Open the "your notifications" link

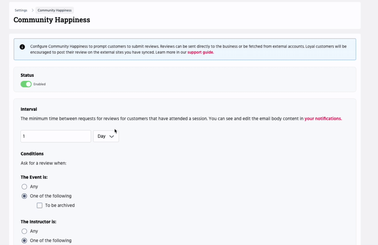323,118
